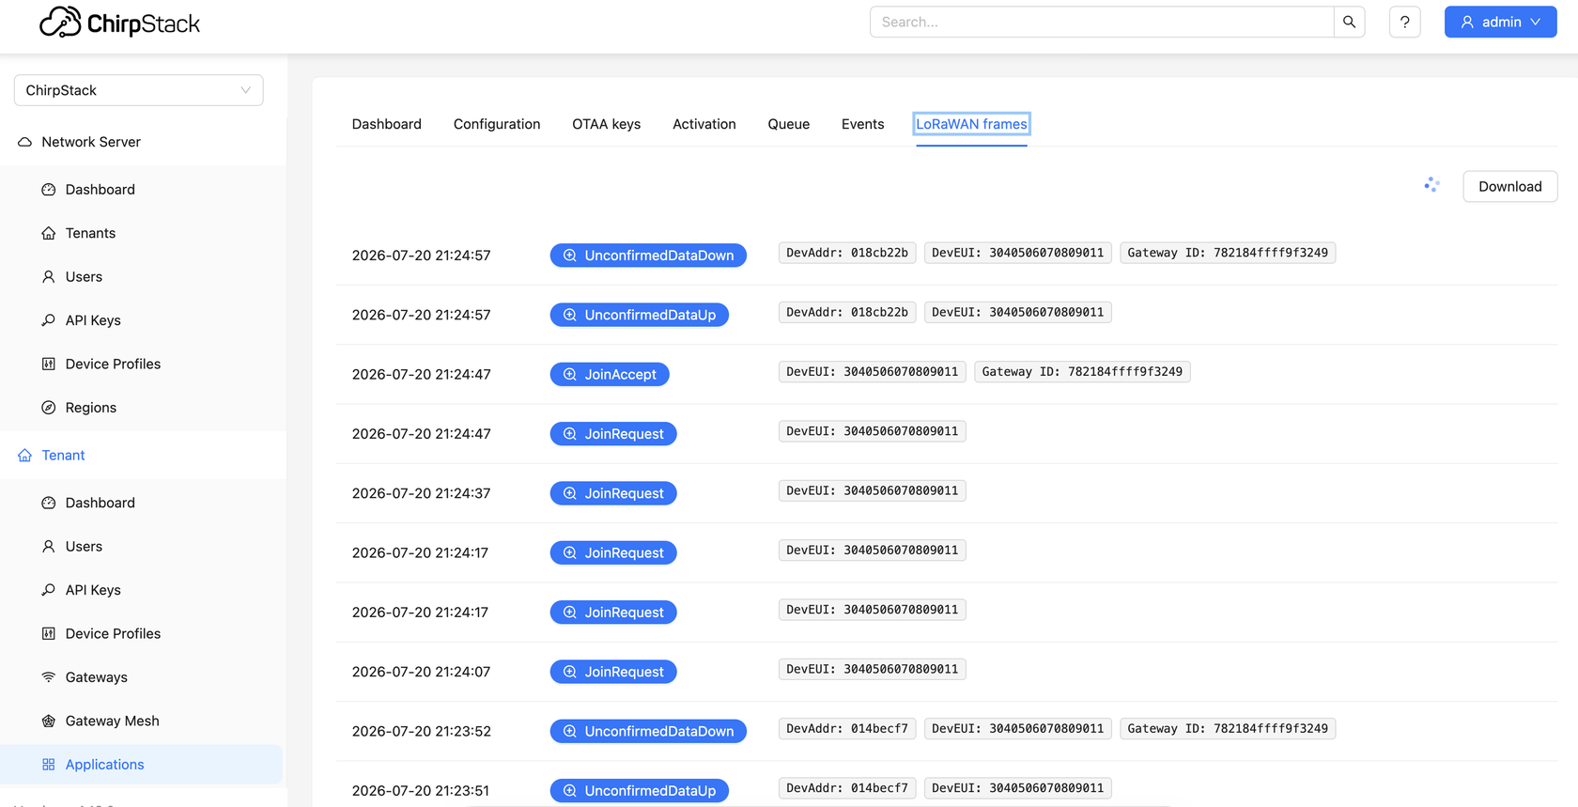Click DevEUI tag in 21:24:37 row
The image size is (1578, 807).
tap(872, 490)
